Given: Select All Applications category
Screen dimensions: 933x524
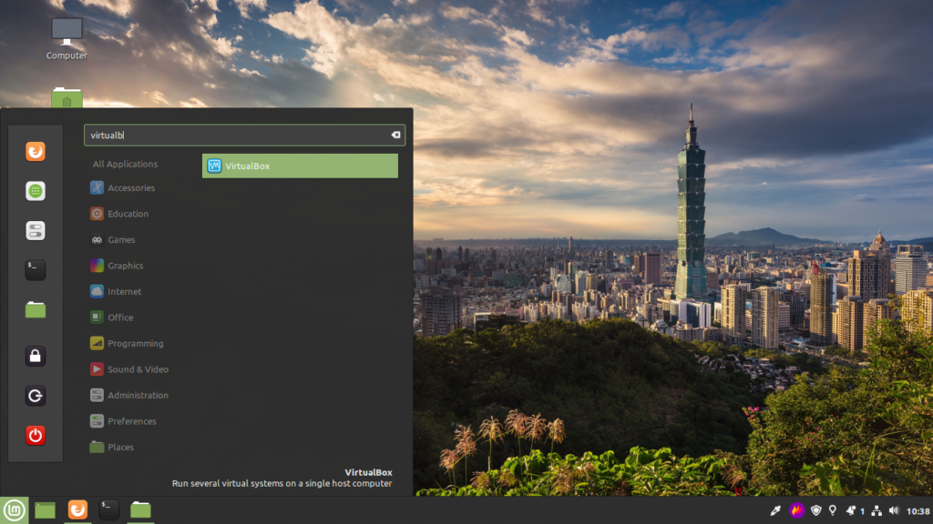Looking at the screenshot, I should 125,164.
